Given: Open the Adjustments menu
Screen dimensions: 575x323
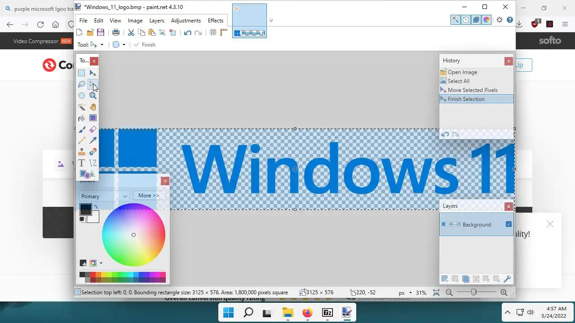Looking at the screenshot, I should tap(186, 21).
